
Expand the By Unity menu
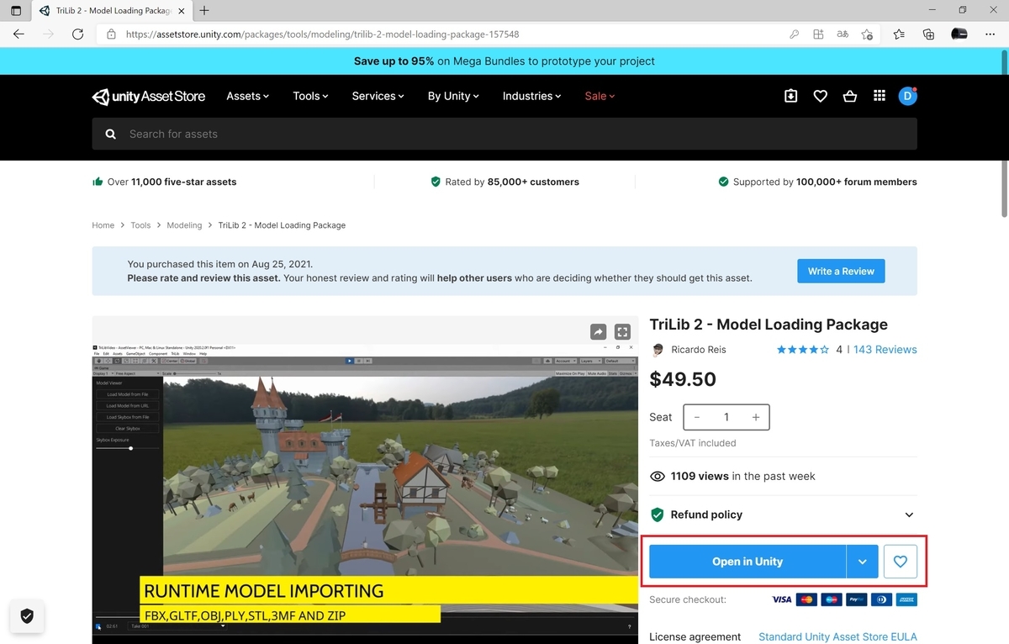453,96
